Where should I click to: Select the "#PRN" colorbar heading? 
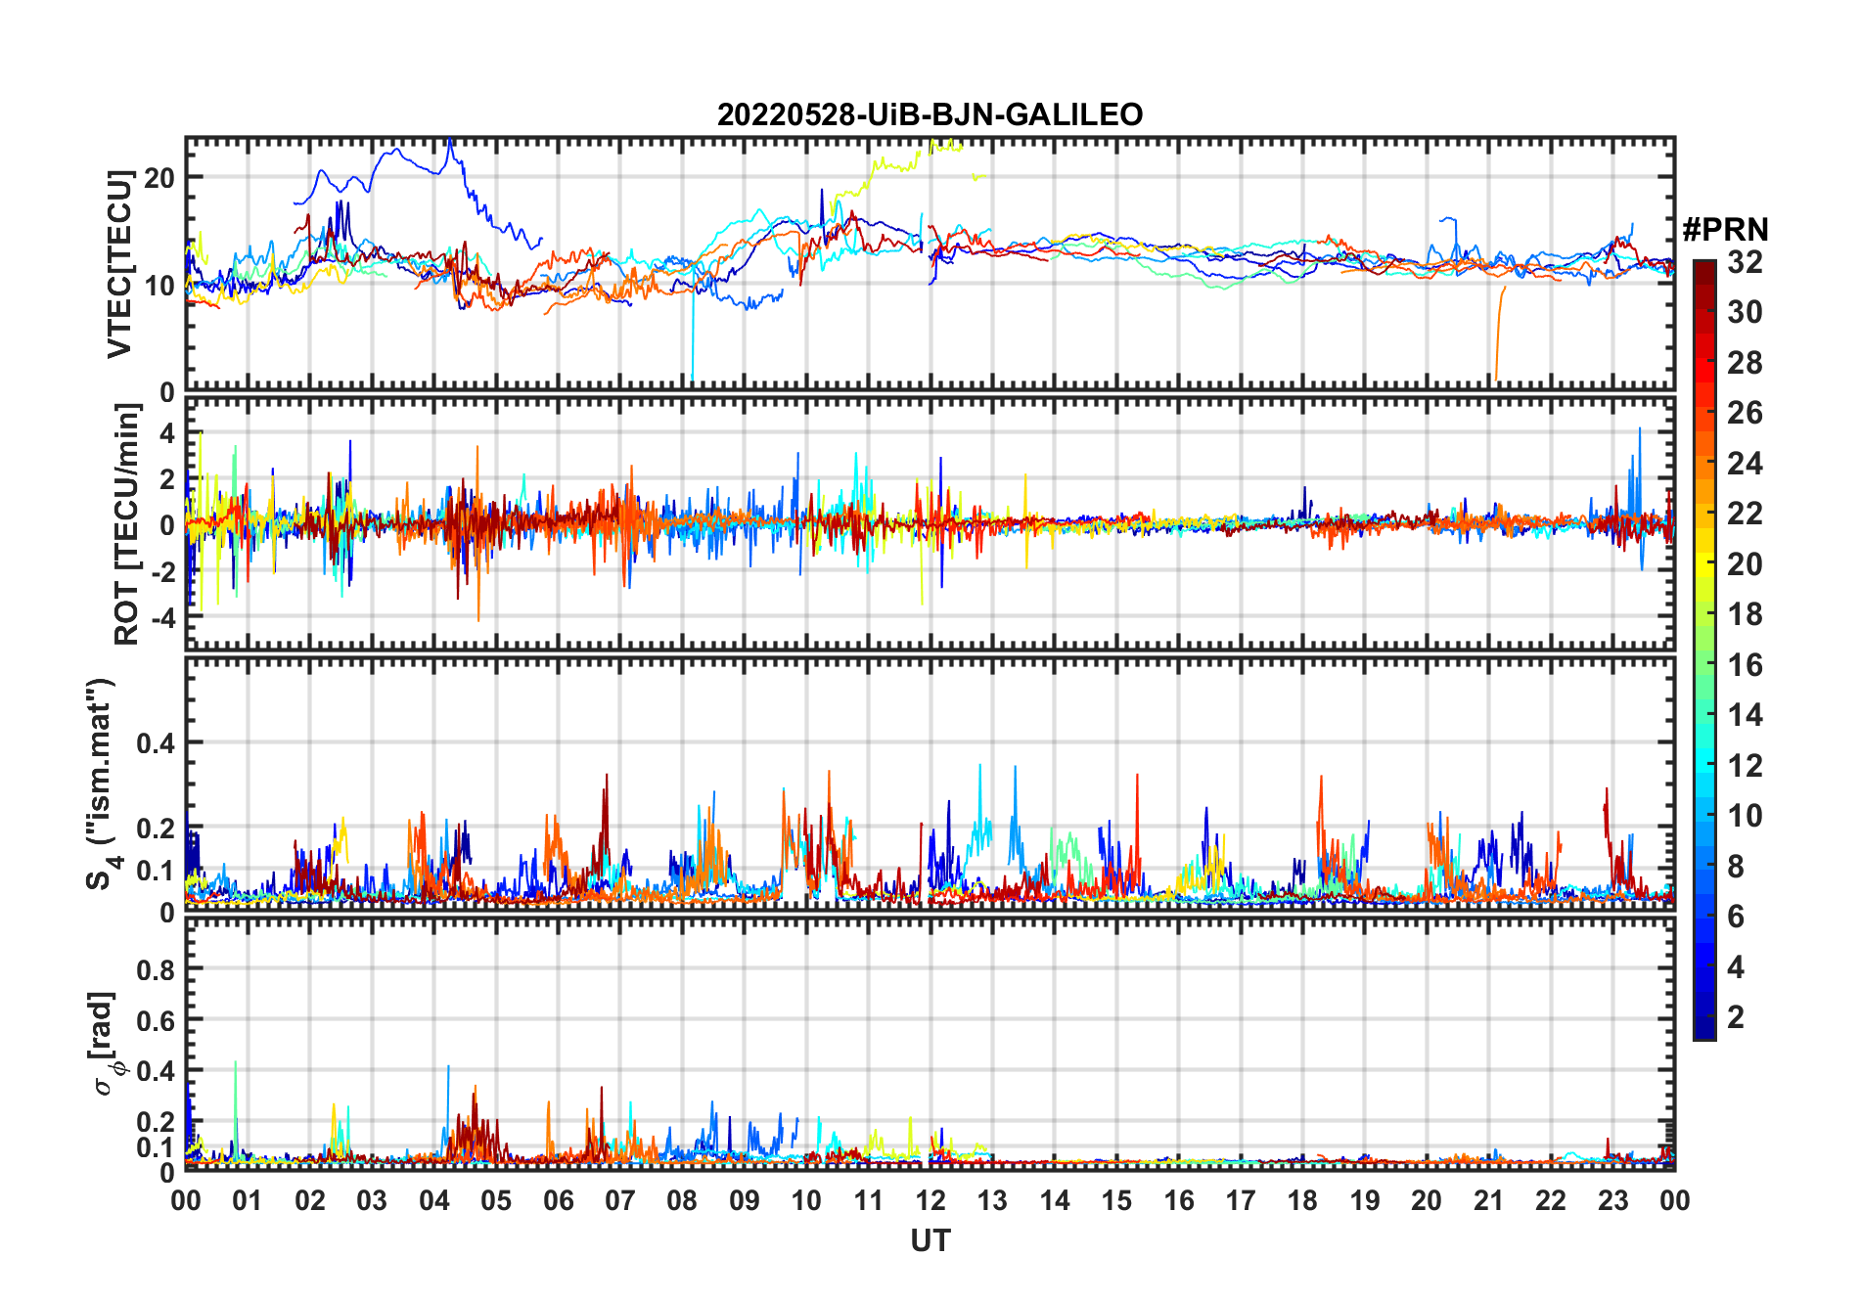pyautogui.click(x=1725, y=230)
